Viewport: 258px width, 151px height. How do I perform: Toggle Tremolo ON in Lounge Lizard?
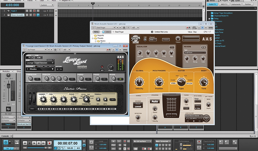tap(112, 100)
